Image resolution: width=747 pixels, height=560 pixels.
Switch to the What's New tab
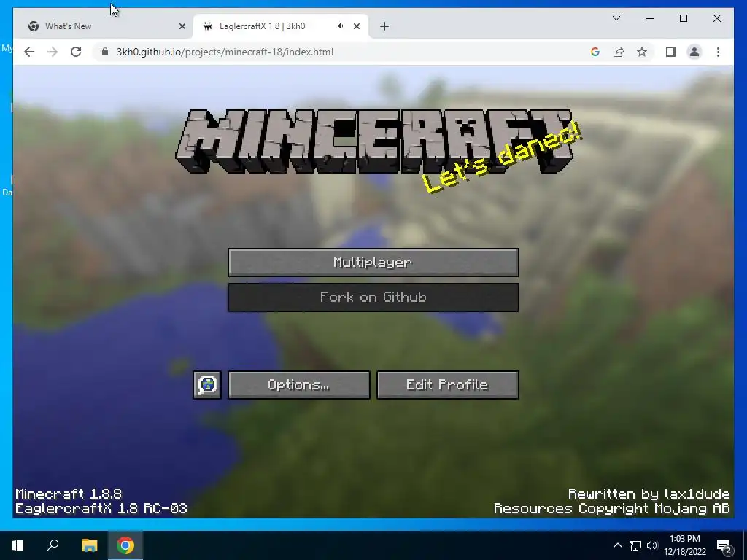tap(104, 26)
